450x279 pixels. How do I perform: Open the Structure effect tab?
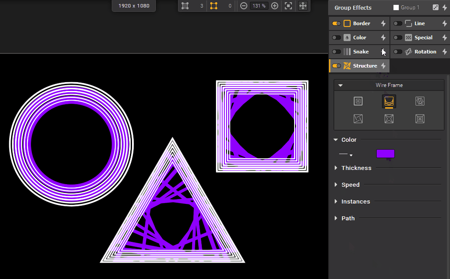coord(365,66)
